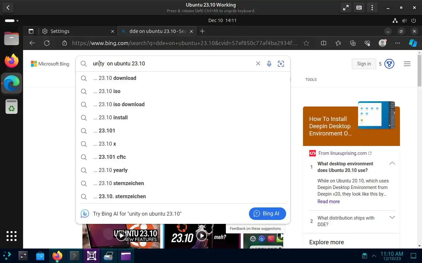422x263 pixels.
Task: Choose suggestion '... 23.10 yearly'
Action: coord(183,170)
